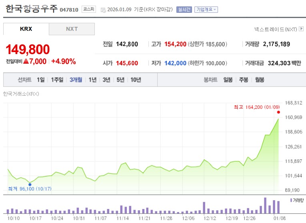Open the 넥스트레이드(NXT) help icon

[x=301, y=29]
